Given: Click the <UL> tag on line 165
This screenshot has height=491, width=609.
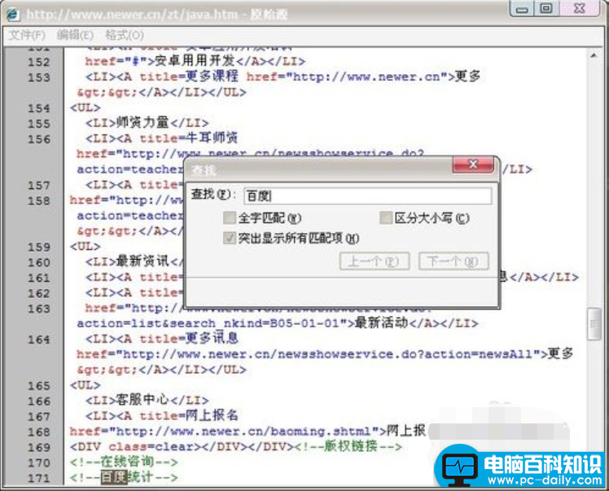Looking at the screenshot, I should pyautogui.click(x=85, y=385).
